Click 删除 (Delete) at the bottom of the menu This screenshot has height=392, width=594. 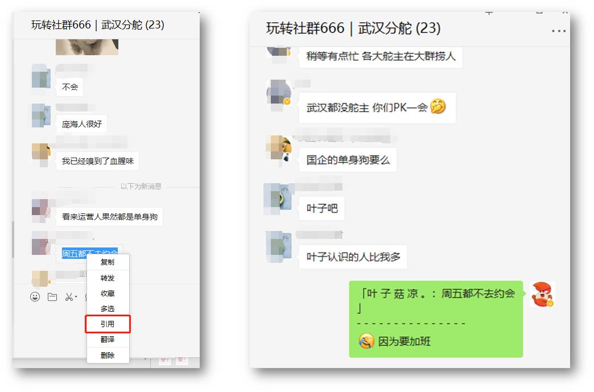pyautogui.click(x=108, y=356)
